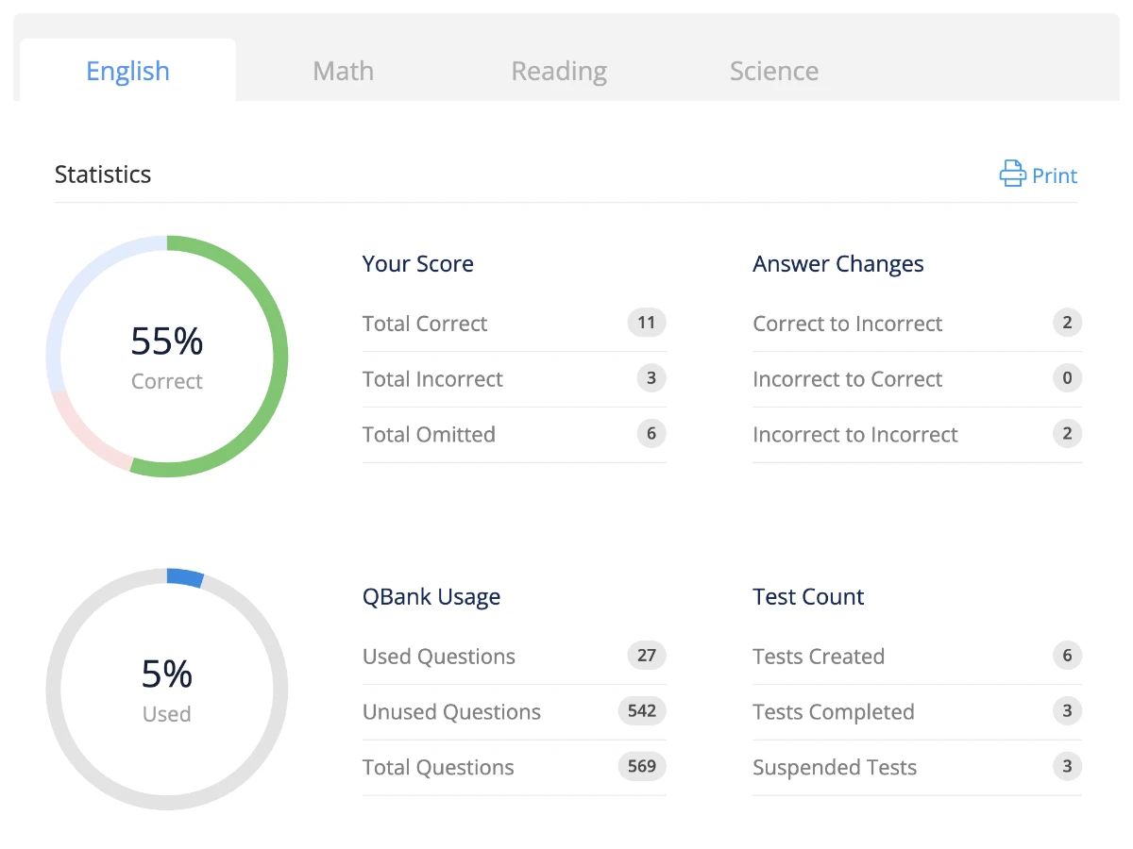Viewport: 1133px width, 849px height.
Task: Open the Print link
Action: coord(1039,175)
